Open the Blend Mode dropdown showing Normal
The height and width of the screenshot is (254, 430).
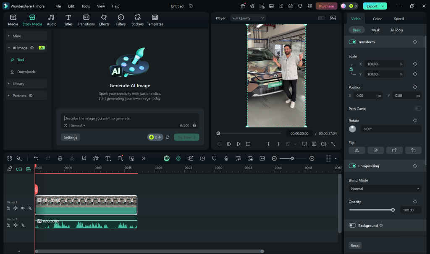[385, 189]
